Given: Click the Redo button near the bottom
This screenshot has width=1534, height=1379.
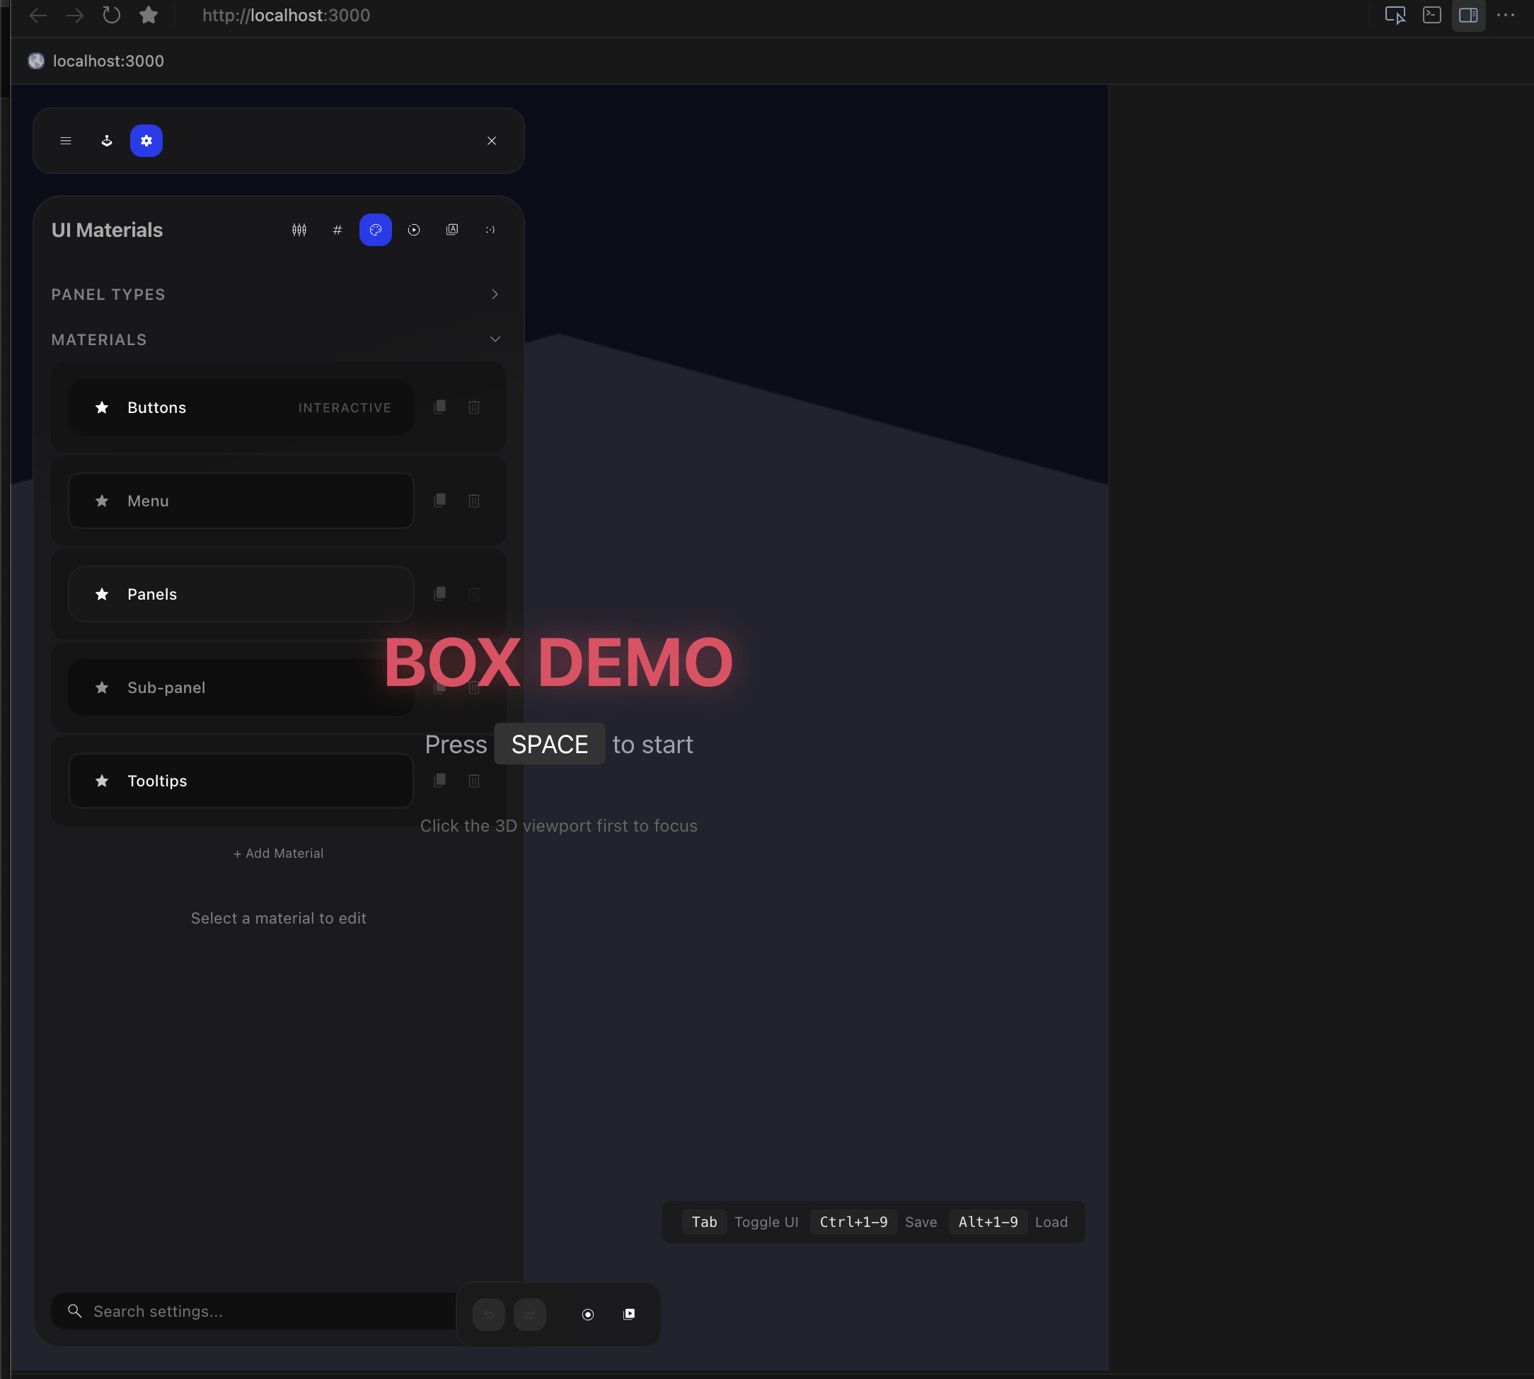Looking at the screenshot, I should pos(529,1315).
